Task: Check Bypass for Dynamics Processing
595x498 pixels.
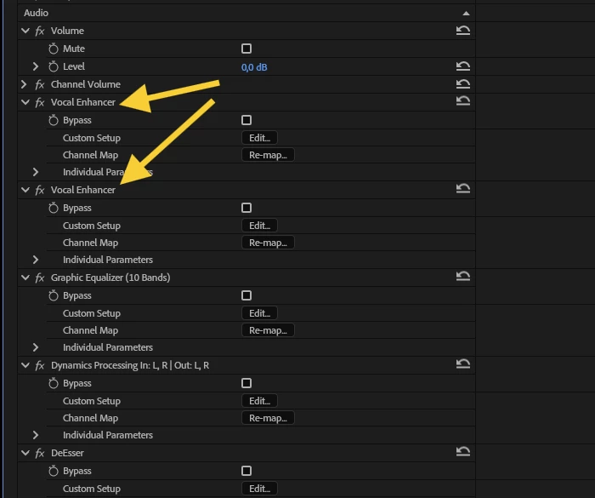Action: [246, 383]
